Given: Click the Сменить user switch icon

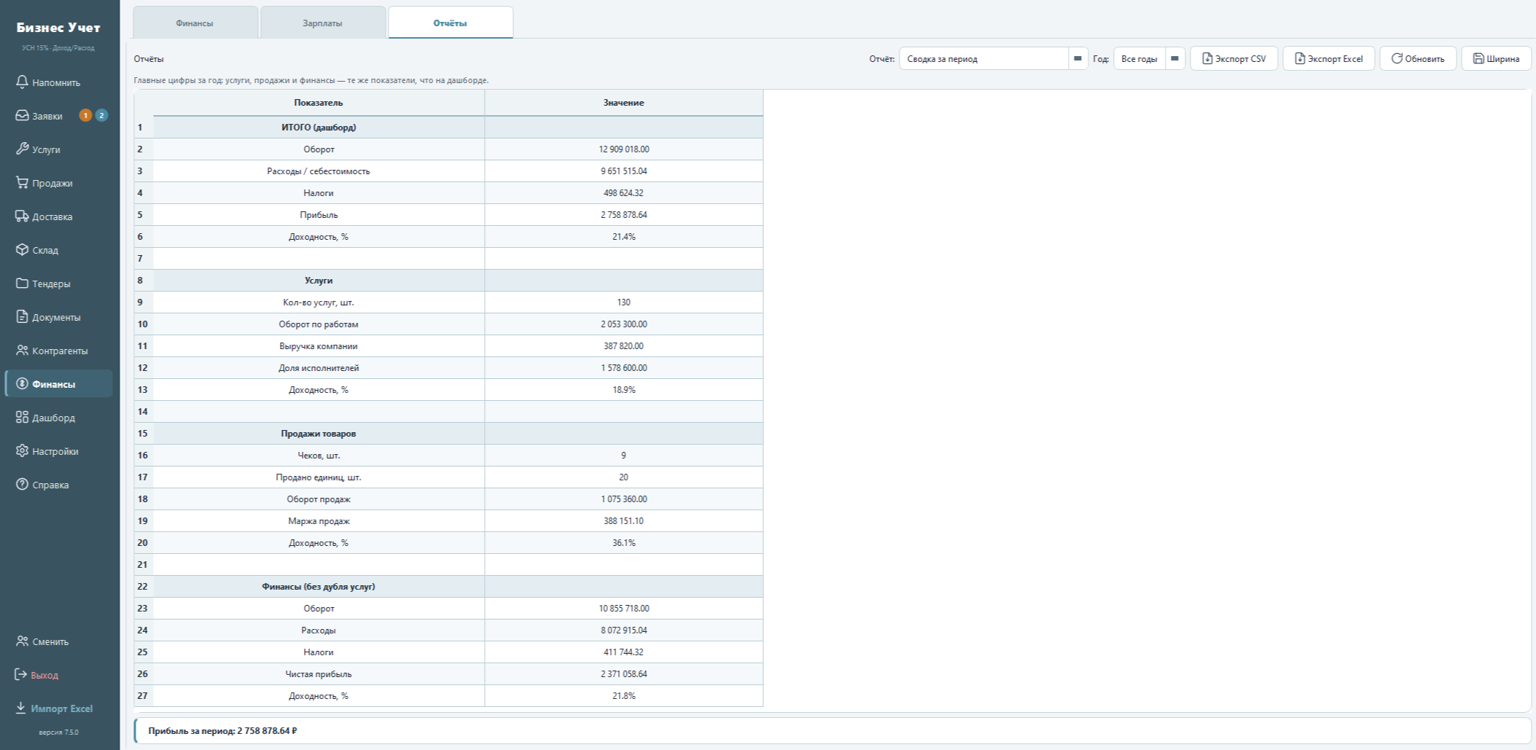Looking at the screenshot, I should [22, 641].
